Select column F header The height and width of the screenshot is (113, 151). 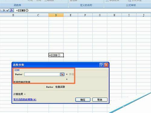click(85, 15)
